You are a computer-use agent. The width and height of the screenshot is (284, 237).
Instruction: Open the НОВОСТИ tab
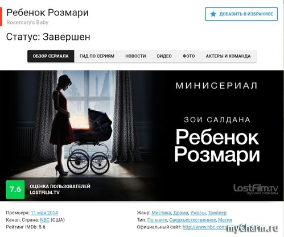pyautogui.click(x=135, y=56)
